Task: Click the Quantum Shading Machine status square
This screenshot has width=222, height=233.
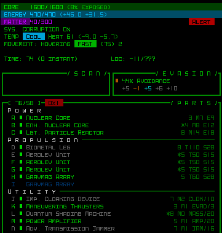Action: pos(21,213)
